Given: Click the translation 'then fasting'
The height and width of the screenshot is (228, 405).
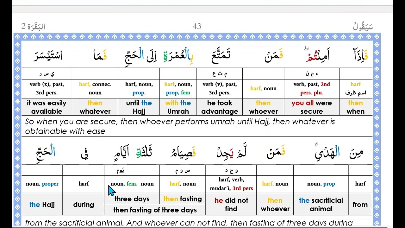Looking at the screenshot, I should coord(183,199).
